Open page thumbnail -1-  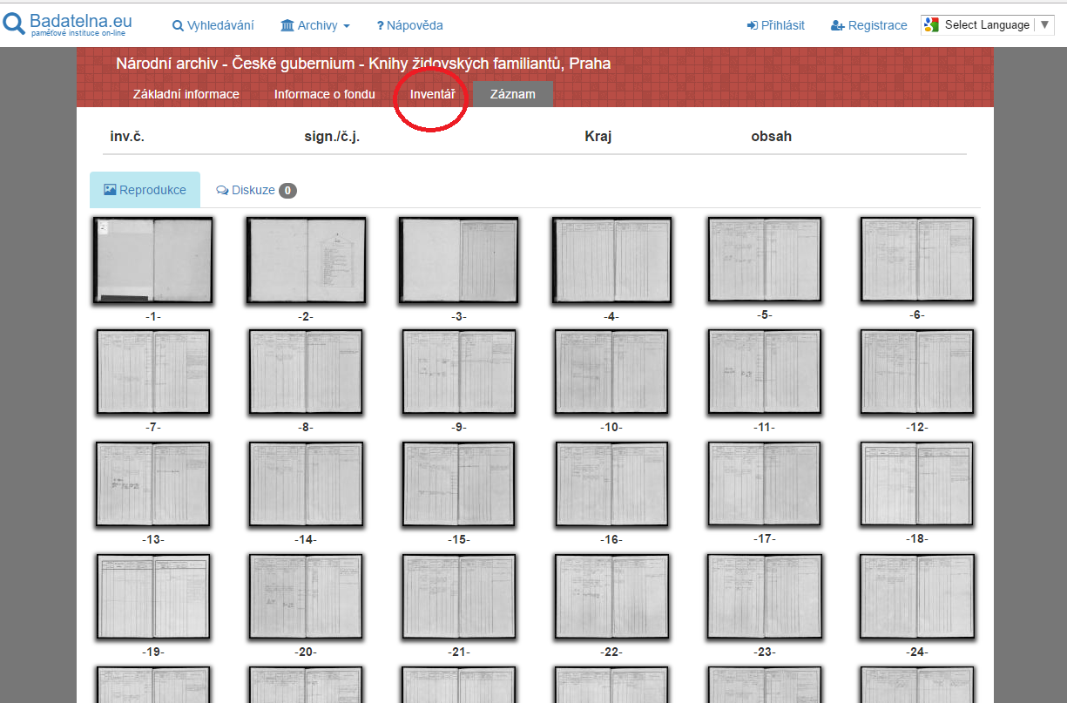(x=153, y=261)
